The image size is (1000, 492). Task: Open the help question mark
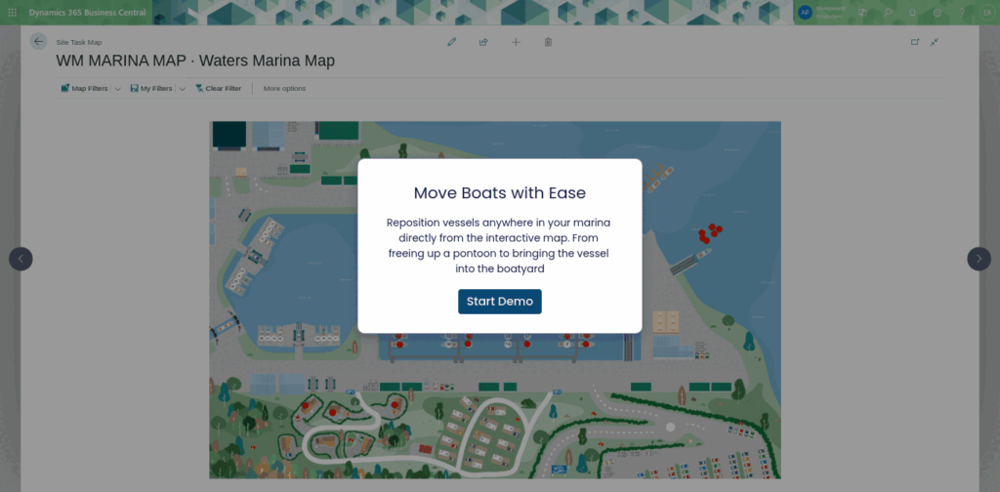962,12
